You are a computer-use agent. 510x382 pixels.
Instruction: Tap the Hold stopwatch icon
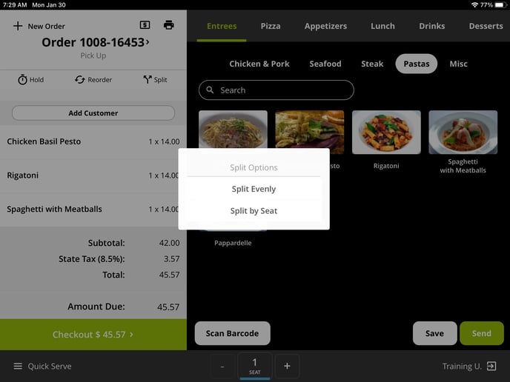pyautogui.click(x=22, y=80)
